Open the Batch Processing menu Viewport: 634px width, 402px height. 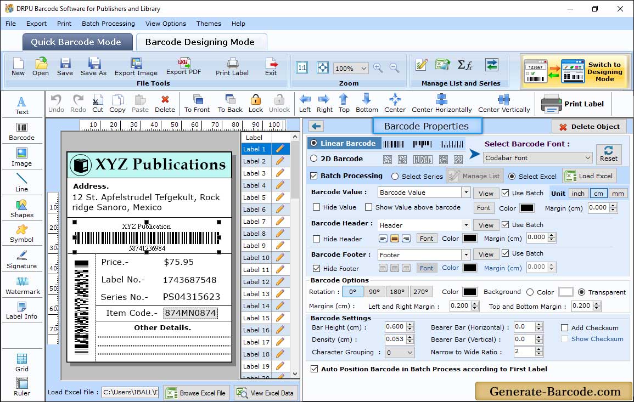coord(108,24)
